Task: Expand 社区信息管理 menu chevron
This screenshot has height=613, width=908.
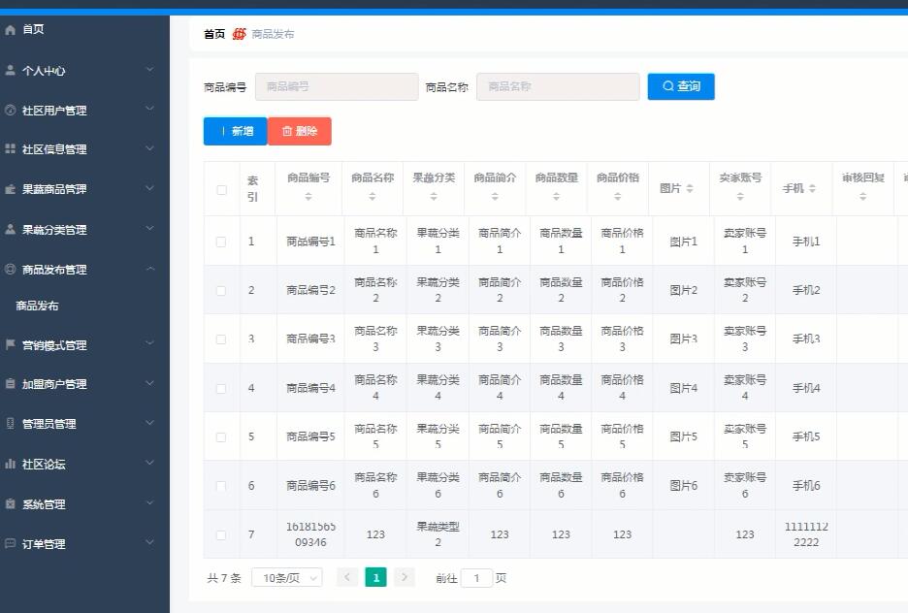Action: click(x=150, y=148)
